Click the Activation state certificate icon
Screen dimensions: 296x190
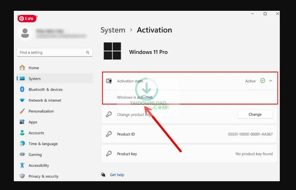click(109, 81)
